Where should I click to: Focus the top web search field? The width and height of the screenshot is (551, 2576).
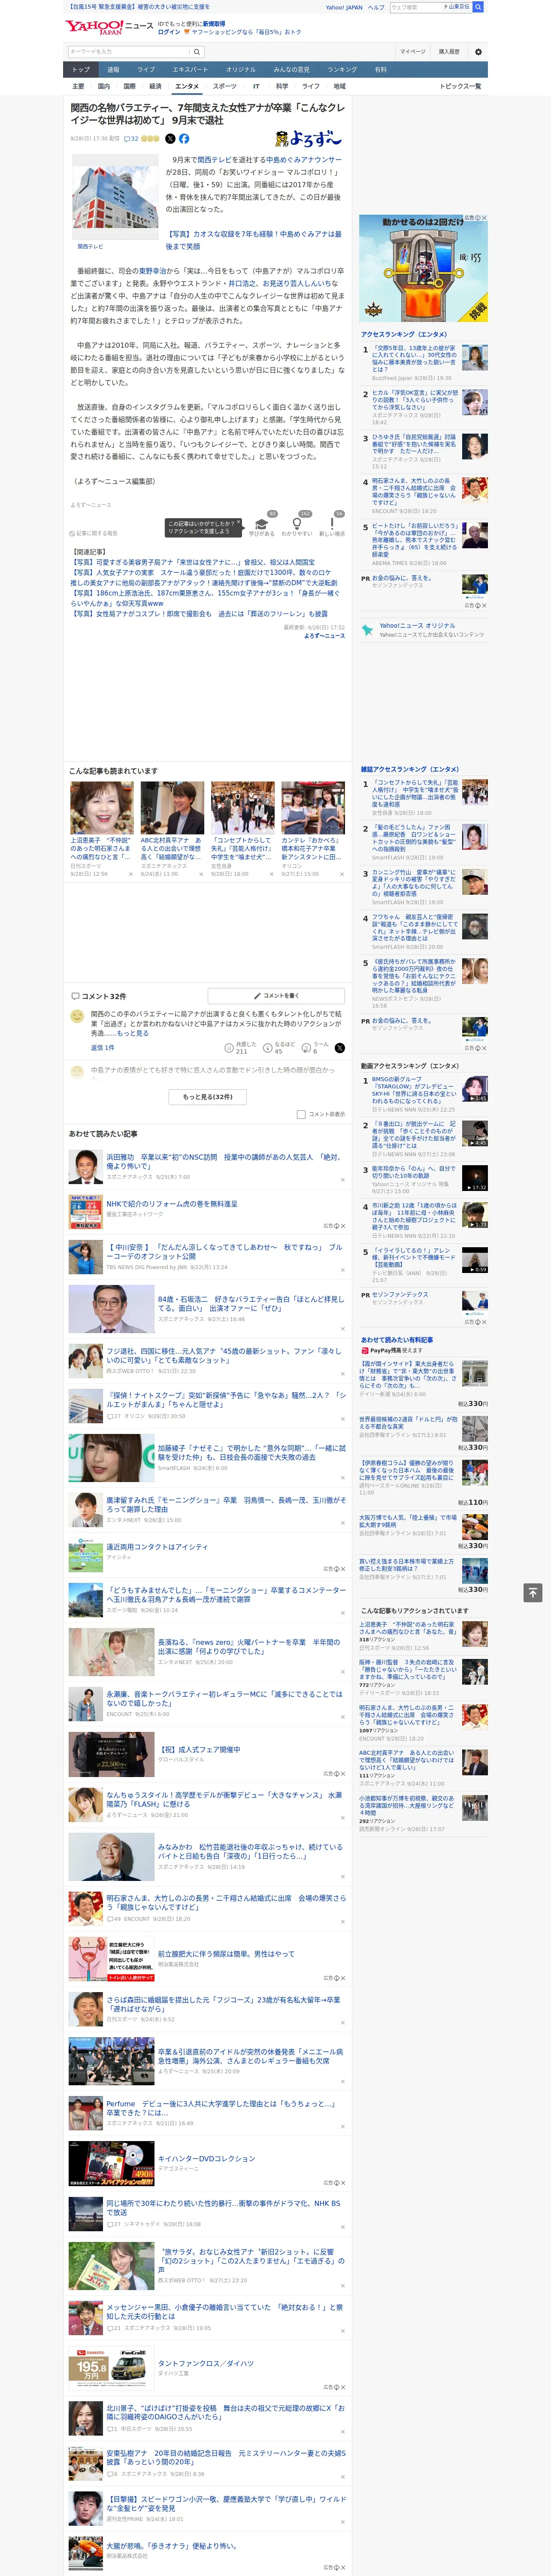[x=416, y=7]
